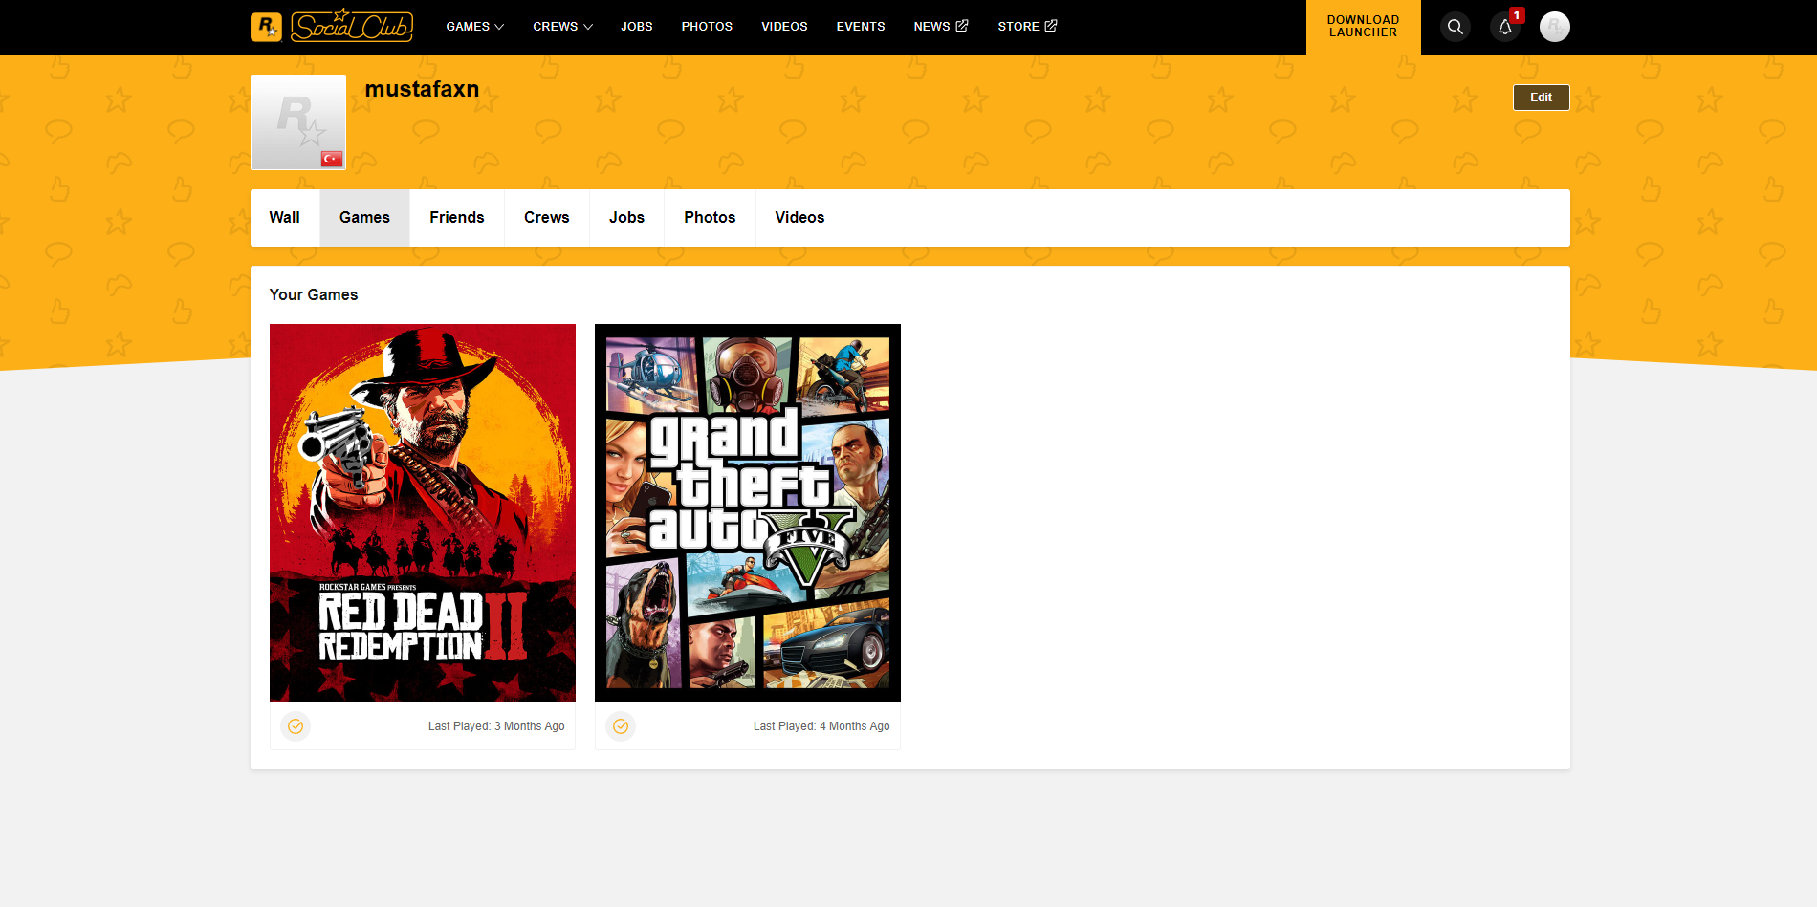The width and height of the screenshot is (1817, 907).
Task: Open the notifications bell icon
Action: (x=1505, y=27)
